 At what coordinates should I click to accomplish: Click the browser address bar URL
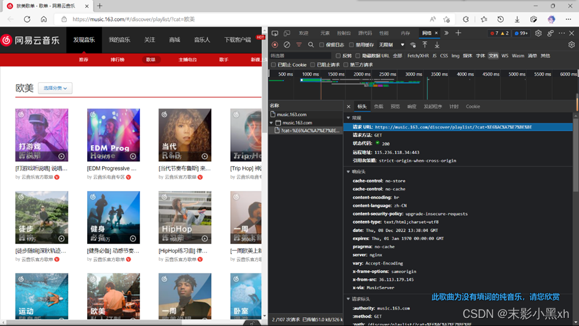pos(134,19)
